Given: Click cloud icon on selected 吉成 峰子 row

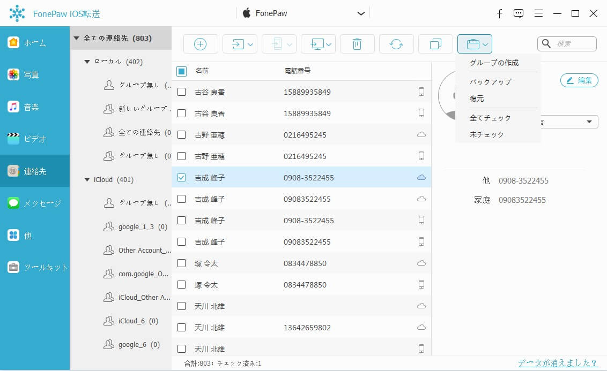Looking at the screenshot, I should [x=421, y=177].
